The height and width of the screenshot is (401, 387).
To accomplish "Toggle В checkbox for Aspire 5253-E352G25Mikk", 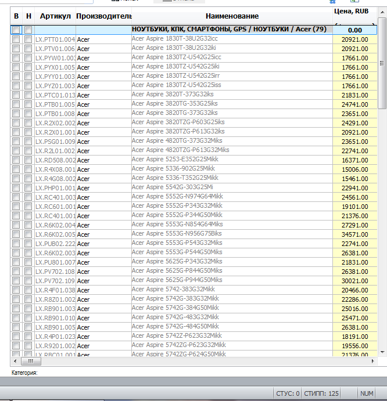I will coord(16,160).
